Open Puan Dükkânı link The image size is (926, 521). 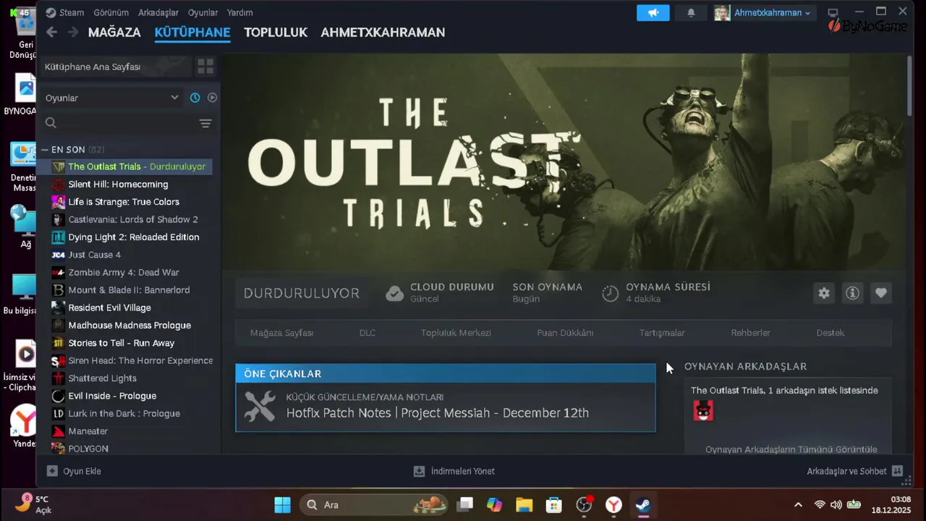click(565, 333)
